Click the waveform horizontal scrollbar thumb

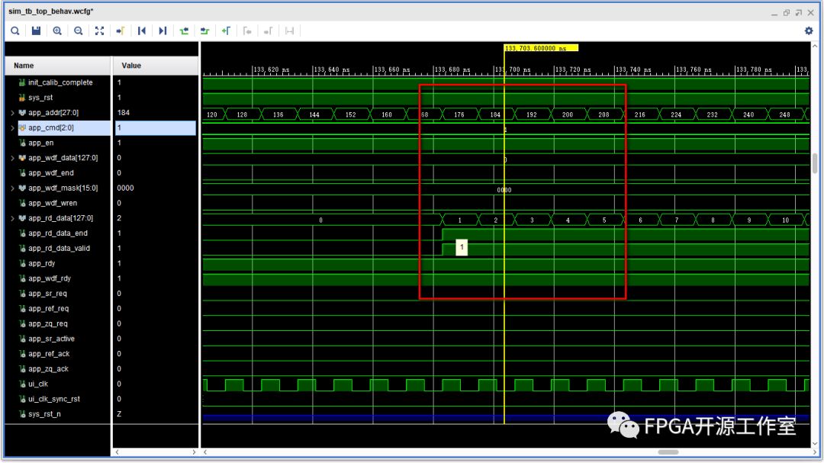click(x=668, y=452)
